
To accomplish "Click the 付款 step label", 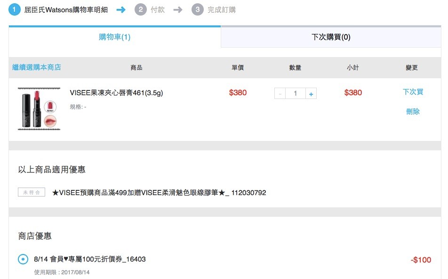I will (x=158, y=10).
